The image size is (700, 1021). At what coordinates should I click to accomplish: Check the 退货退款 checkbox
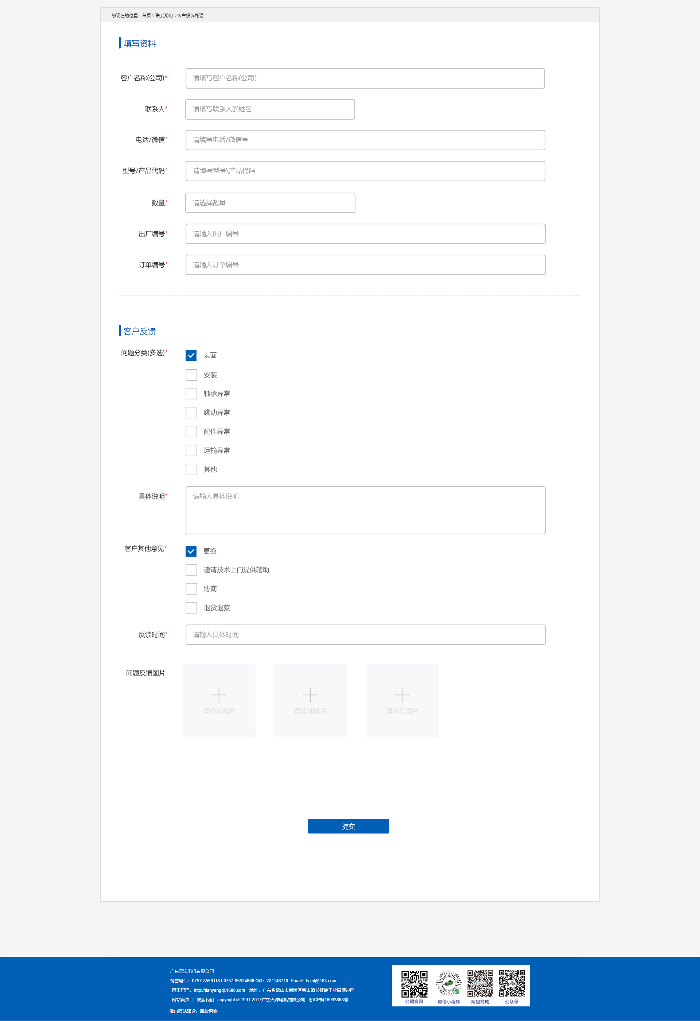click(x=191, y=608)
